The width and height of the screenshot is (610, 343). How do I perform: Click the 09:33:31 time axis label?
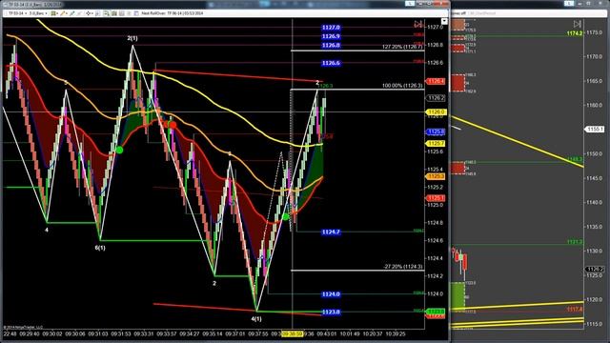143,333
